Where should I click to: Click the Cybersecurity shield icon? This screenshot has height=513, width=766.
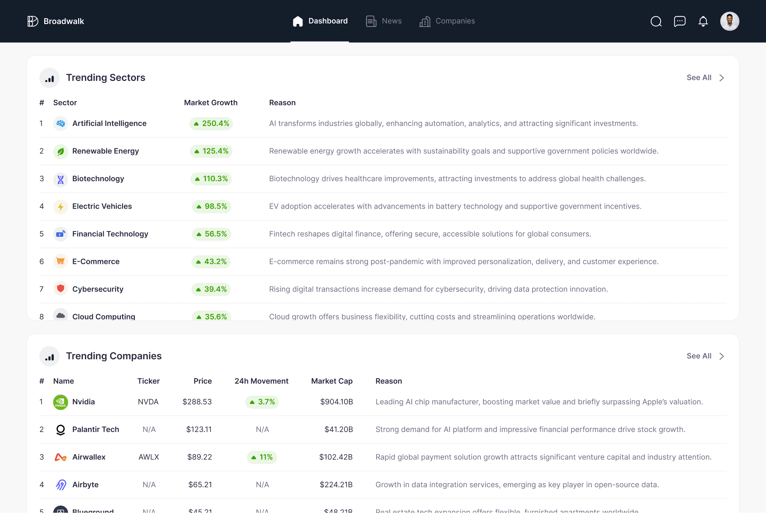[60, 289]
